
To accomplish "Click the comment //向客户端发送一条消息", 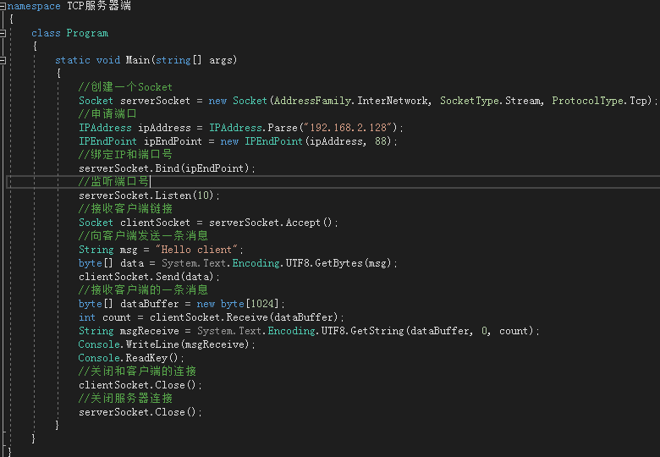I will (x=143, y=235).
